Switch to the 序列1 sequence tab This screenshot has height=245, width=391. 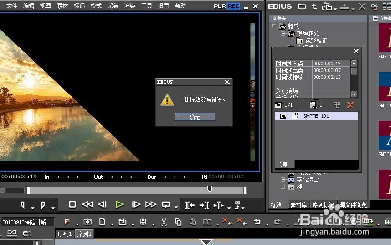coord(65,234)
